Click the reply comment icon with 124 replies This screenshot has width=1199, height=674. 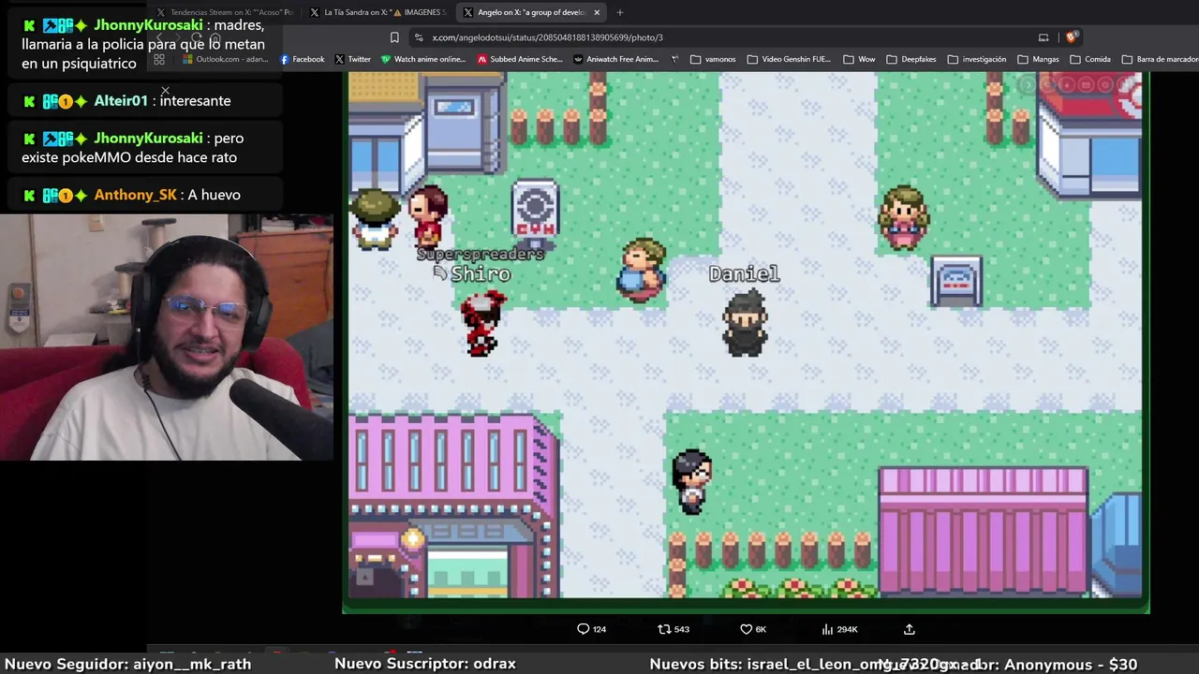(x=583, y=629)
